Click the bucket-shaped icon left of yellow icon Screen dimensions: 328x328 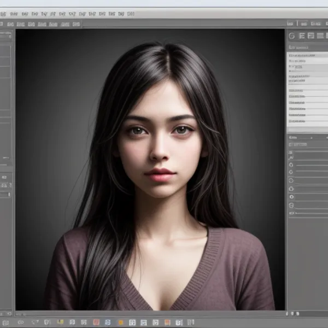pos(48,322)
